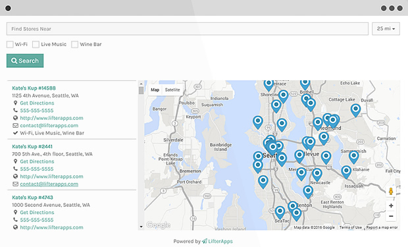Call phone number of Kate's Kup #4743
This screenshot has width=408, height=247.
(37, 220)
